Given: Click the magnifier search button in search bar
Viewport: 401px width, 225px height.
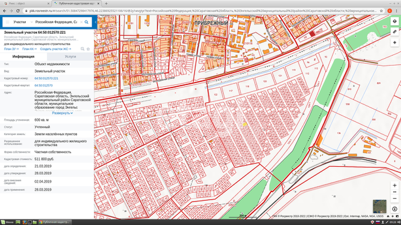Looking at the screenshot, I should pyautogui.click(x=87, y=22).
